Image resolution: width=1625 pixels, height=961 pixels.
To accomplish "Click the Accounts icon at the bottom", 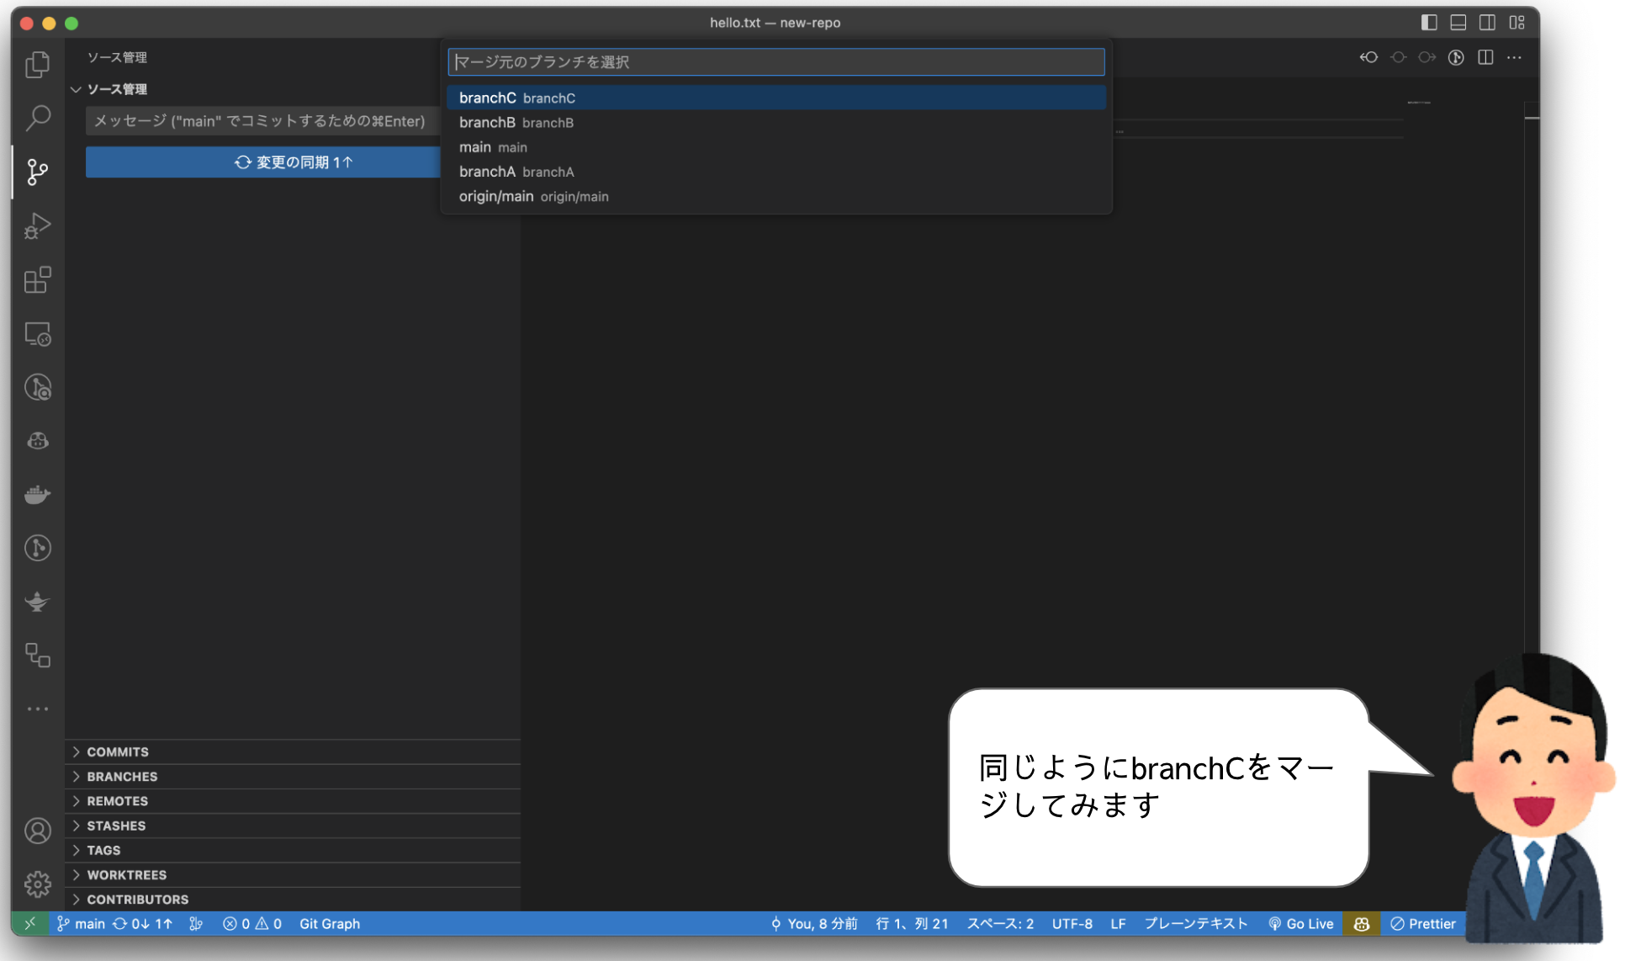I will [x=37, y=831].
